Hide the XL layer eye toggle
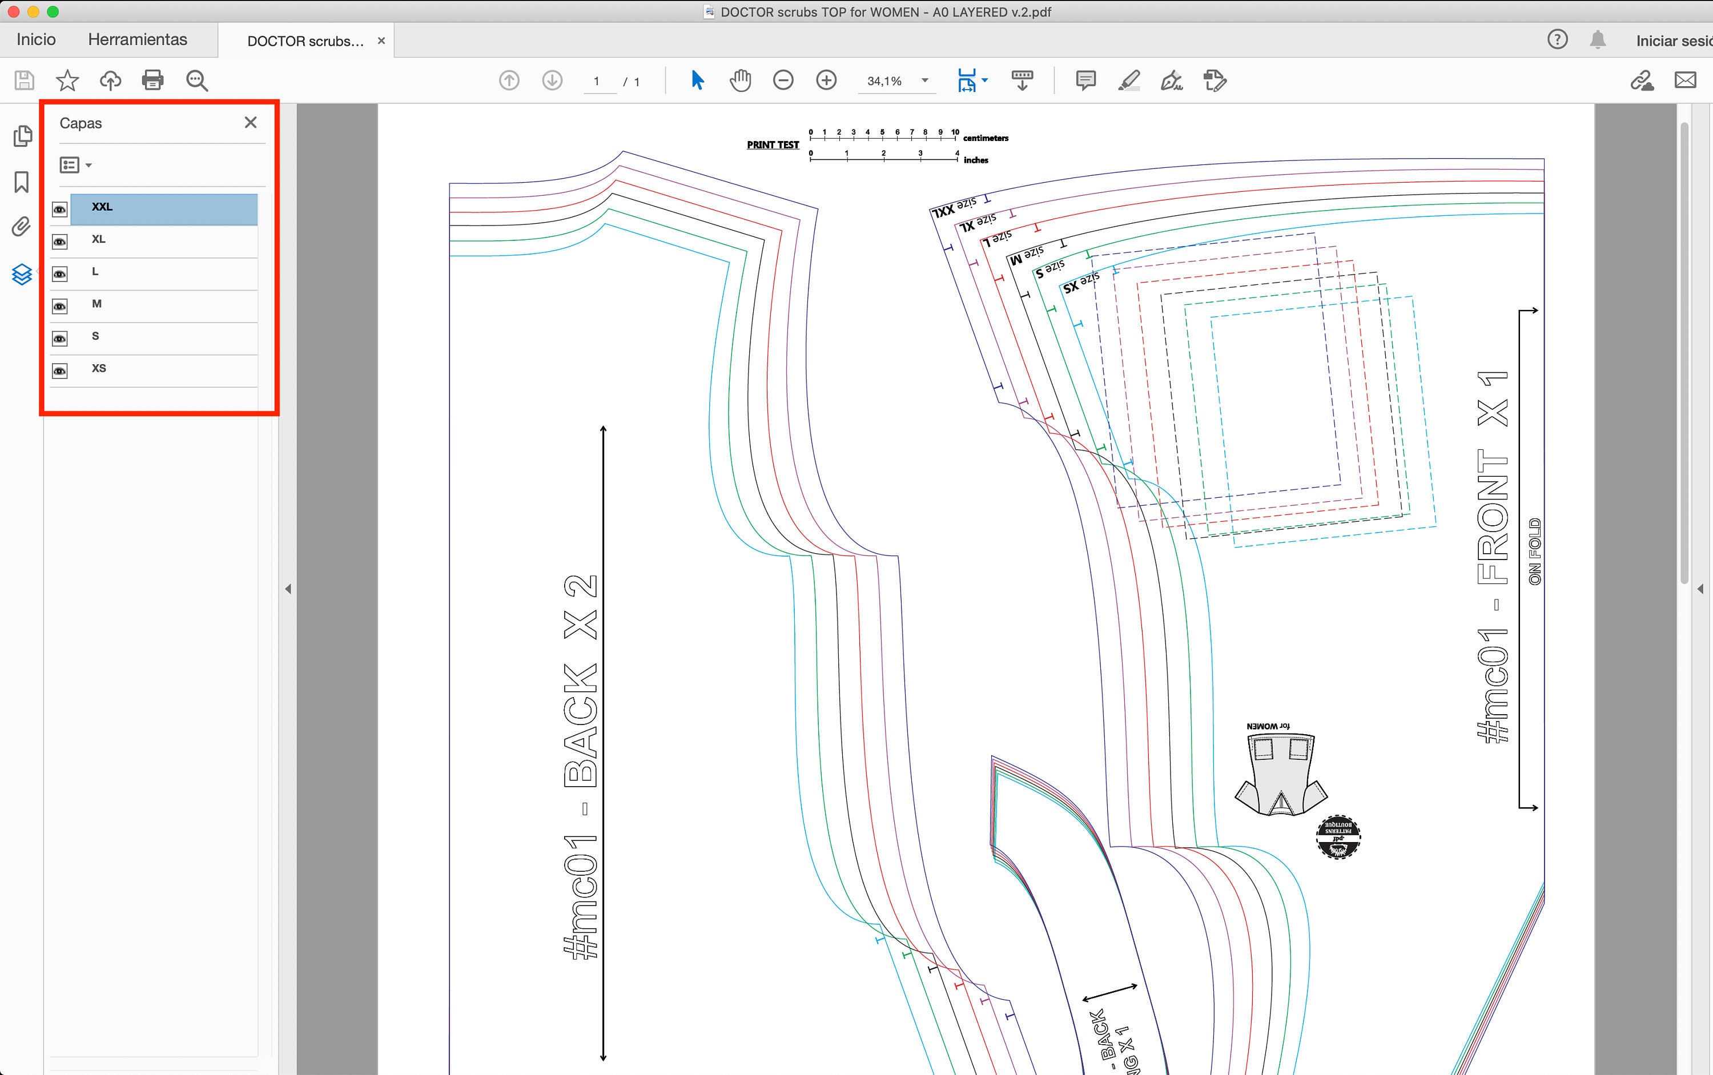Viewport: 1713px width, 1075px height. pyautogui.click(x=60, y=241)
